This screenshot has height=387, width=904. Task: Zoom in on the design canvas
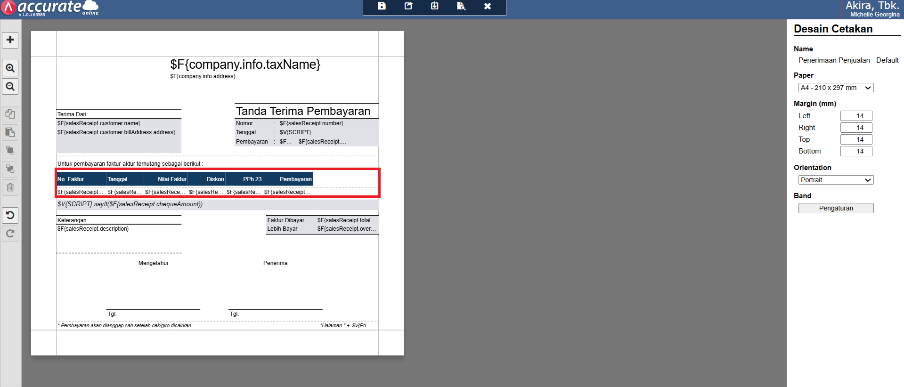(10, 68)
